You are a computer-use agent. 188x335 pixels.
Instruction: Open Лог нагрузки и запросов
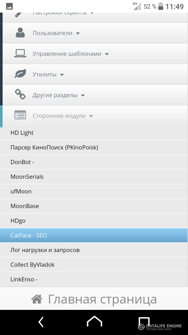point(45,250)
